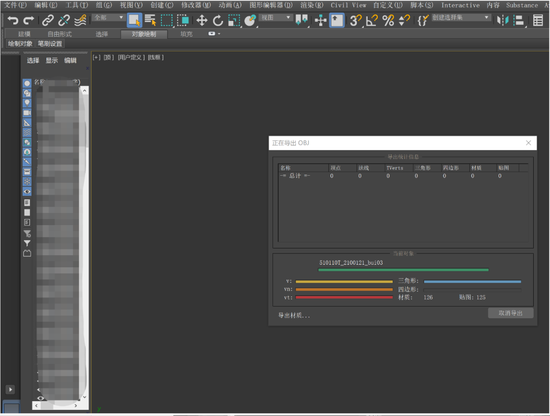Viewport: 550px width, 416px height.
Task: Toggle the frozen objects snowflake filter
Action: pos(28,182)
